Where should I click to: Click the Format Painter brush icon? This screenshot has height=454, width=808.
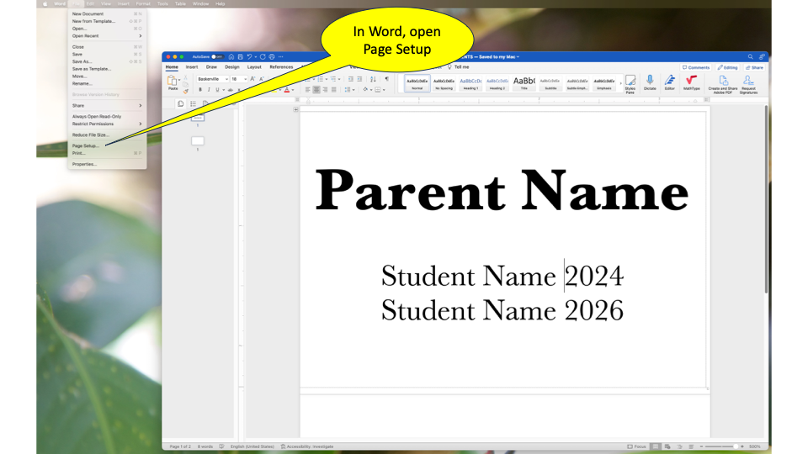(186, 91)
